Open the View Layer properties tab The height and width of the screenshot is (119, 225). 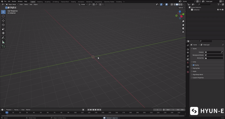188,56
